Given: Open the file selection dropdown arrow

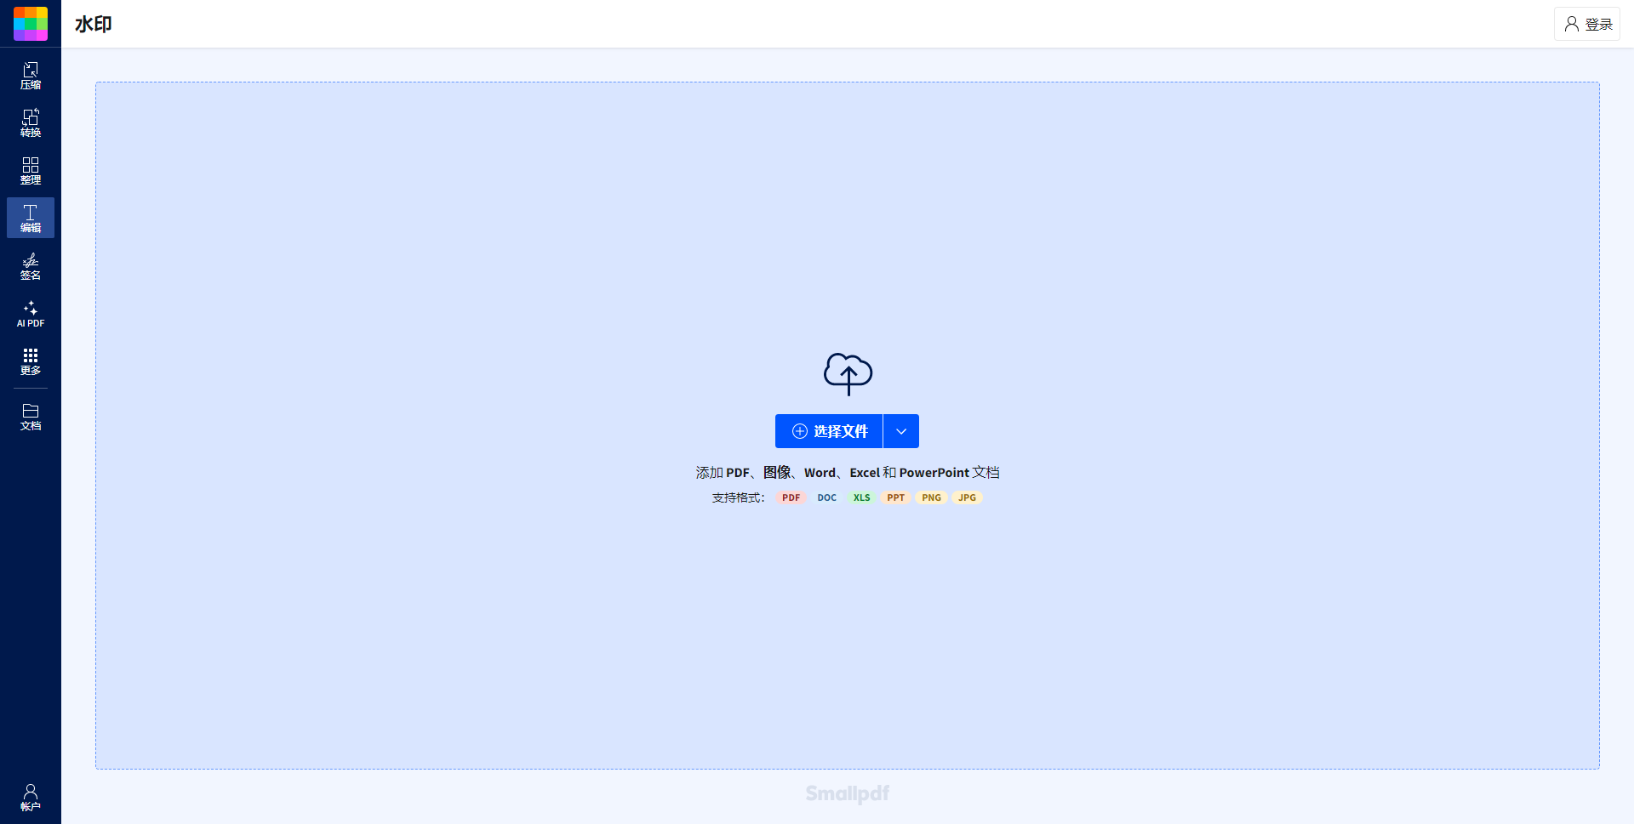Looking at the screenshot, I should point(900,431).
